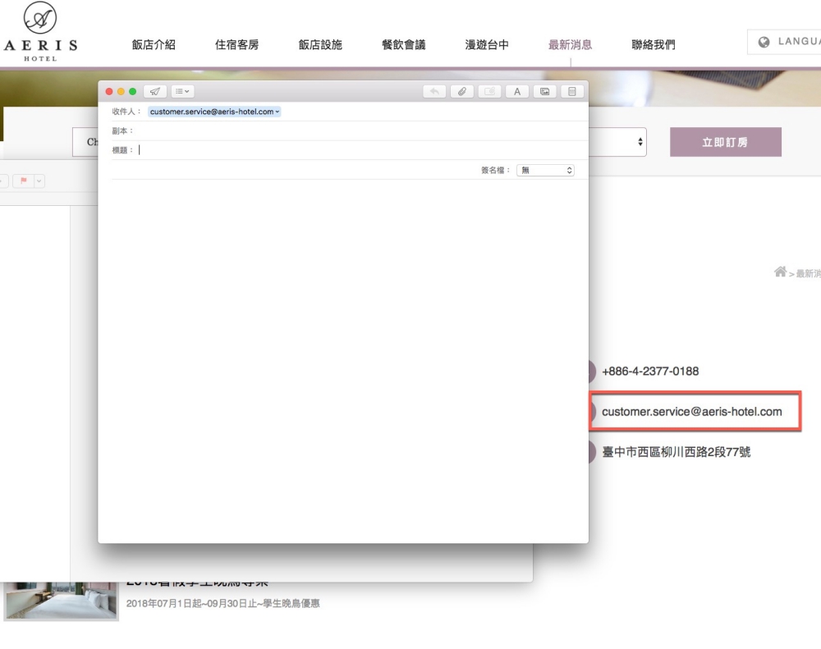Click the home breadcrumb icon
Image resolution: width=821 pixels, height=649 pixels.
pyautogui.click(x=780, y=272)
